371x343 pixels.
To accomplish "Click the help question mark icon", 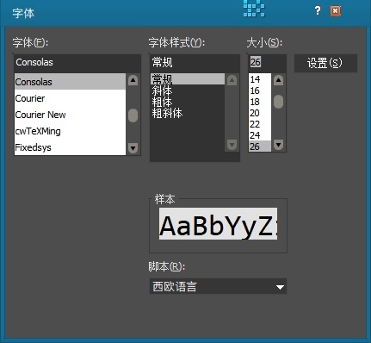I will tap(318, 11).
